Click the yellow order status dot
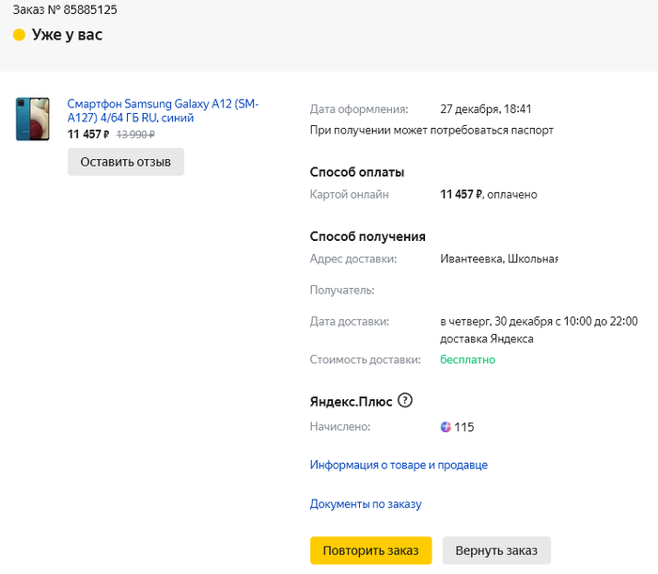The image size is (658, 574). (19, 36)
